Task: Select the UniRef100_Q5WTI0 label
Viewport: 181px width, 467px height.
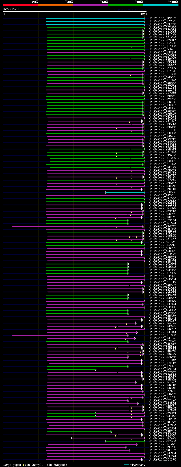Action: tap(162, 189)
